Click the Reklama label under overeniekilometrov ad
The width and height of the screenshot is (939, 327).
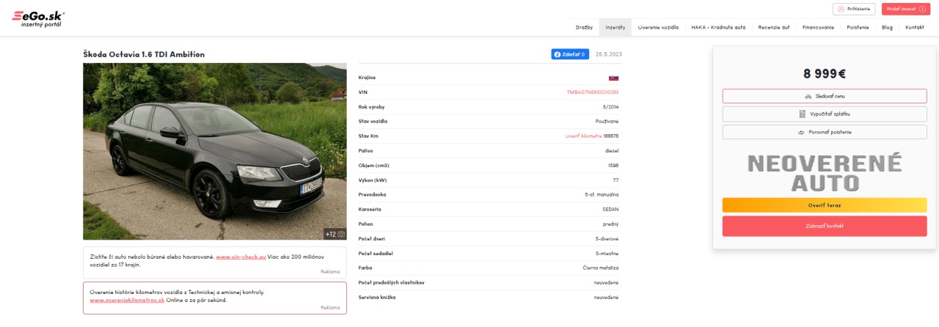(330, 308)
